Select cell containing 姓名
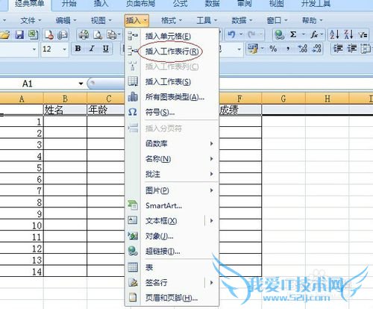 tap(65, 110)
